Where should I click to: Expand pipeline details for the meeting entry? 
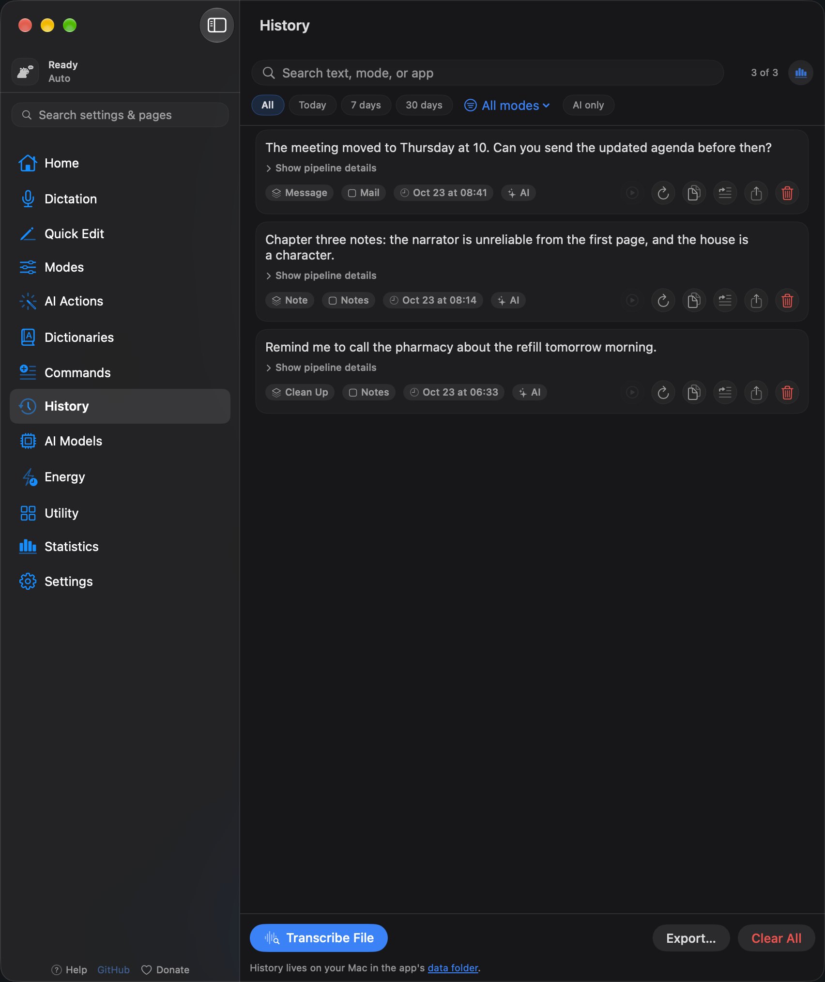321,168
